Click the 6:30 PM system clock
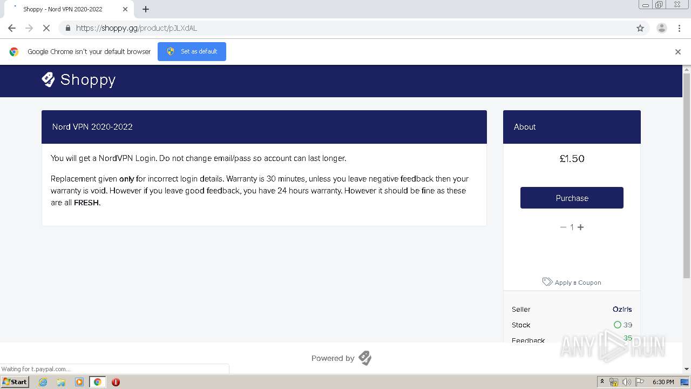 point(663,382)
